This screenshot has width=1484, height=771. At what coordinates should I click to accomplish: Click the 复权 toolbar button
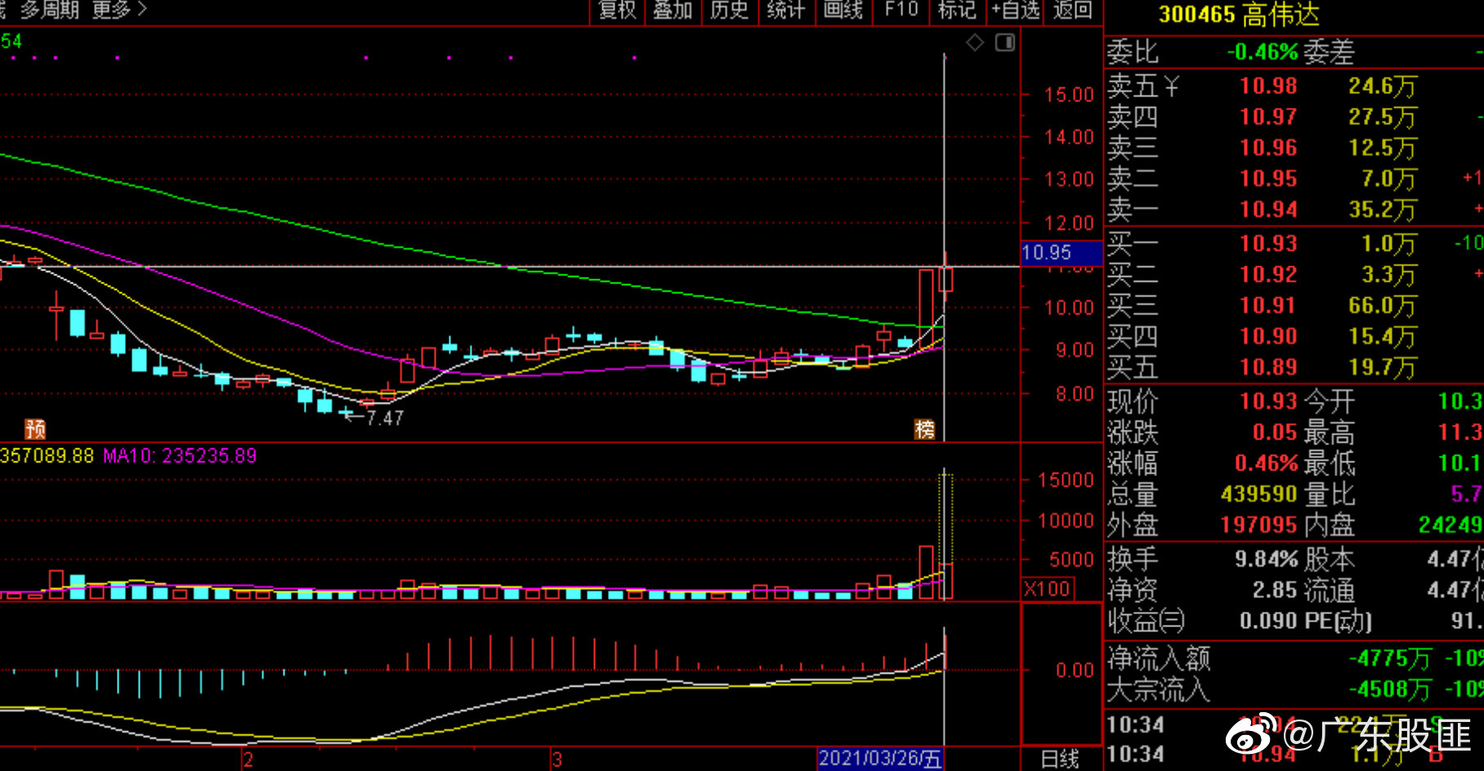pos(618,11)
